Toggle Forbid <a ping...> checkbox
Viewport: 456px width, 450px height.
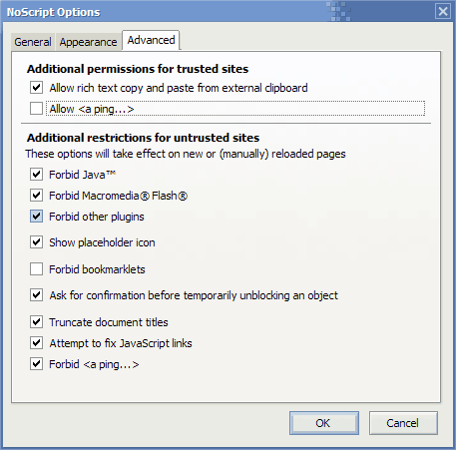click(36, 364)
